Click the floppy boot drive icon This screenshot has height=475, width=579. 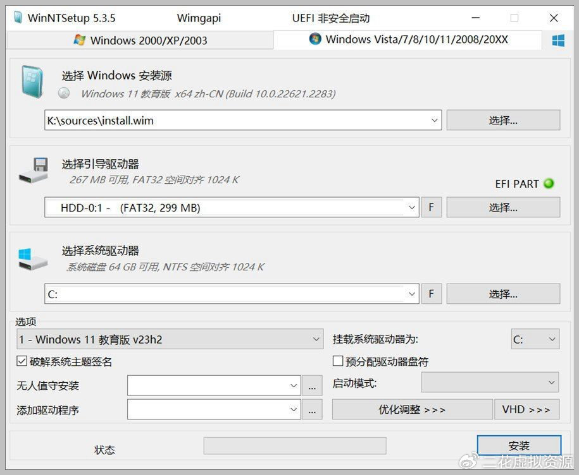tap(33, 171)
